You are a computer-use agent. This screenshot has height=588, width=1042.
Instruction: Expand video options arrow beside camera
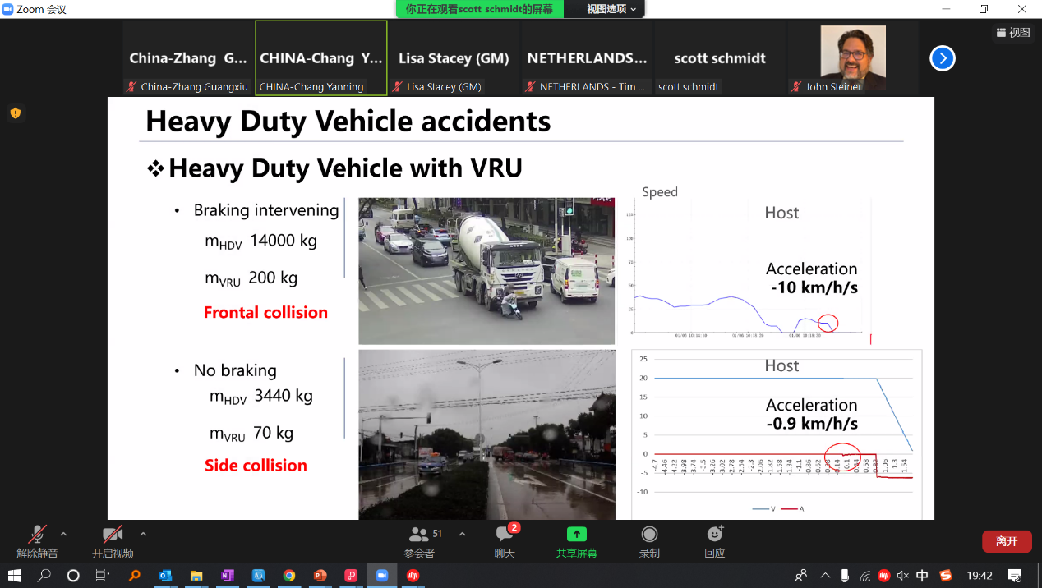click(143, 535)
